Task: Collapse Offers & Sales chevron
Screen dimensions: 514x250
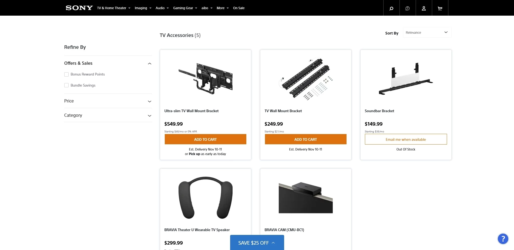Action: (x=150, y=63)
